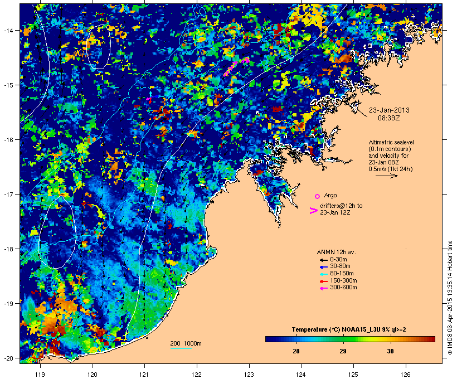The height and width of the screenshot is (379, 457).
Task: Click the blue 30-80m legend arrow
Action: coord(323,267)
